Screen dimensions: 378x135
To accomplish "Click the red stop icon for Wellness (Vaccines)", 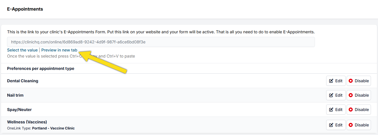I will point(351,125).
